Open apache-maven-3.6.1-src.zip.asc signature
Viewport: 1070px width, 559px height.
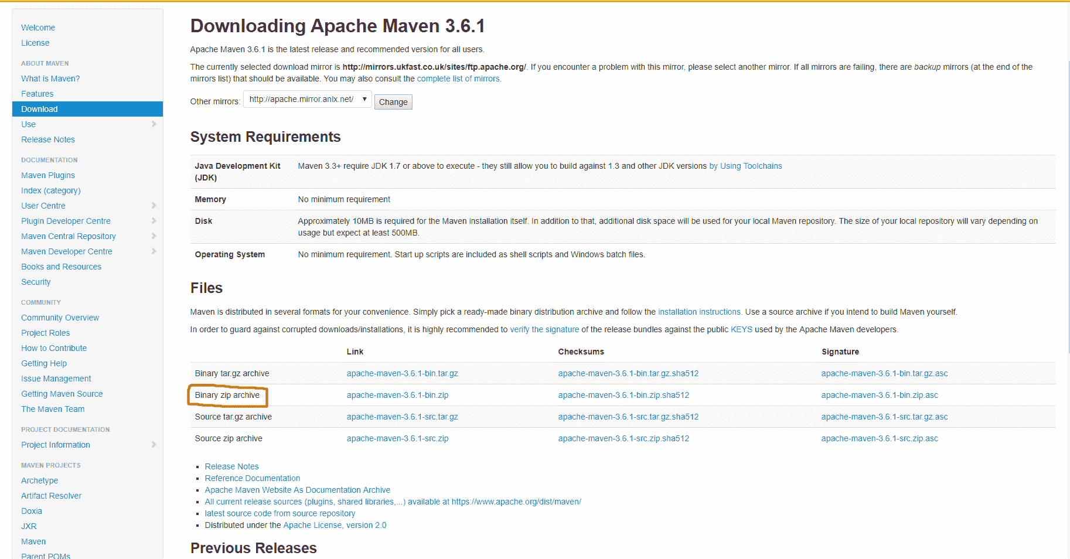880,438
